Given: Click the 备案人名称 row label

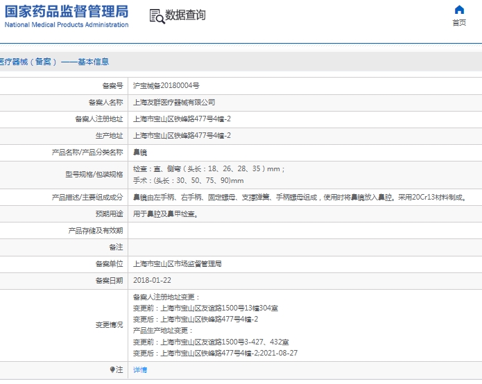Looking at the screenshot, I should click(105, 103).
